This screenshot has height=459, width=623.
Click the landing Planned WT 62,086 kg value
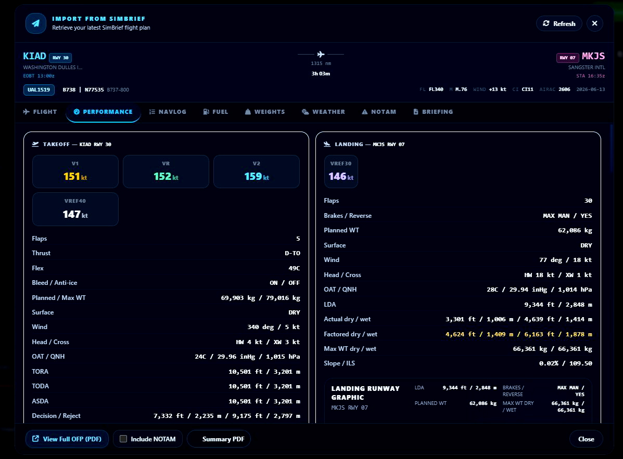click(575, 230)
